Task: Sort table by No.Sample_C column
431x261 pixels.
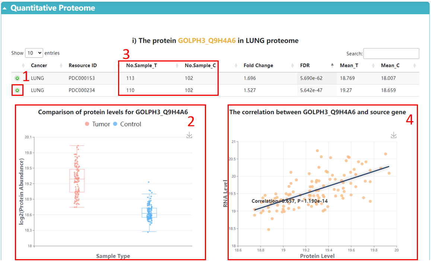Action: point(200,66)
